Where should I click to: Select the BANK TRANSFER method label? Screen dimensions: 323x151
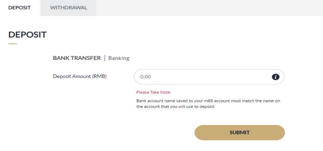click(x=77, y=58)
